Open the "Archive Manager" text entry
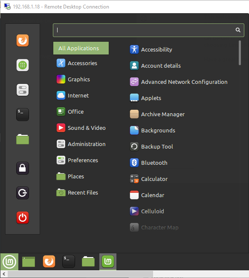Screen dimensions: 249x278 tap(163, 115)
